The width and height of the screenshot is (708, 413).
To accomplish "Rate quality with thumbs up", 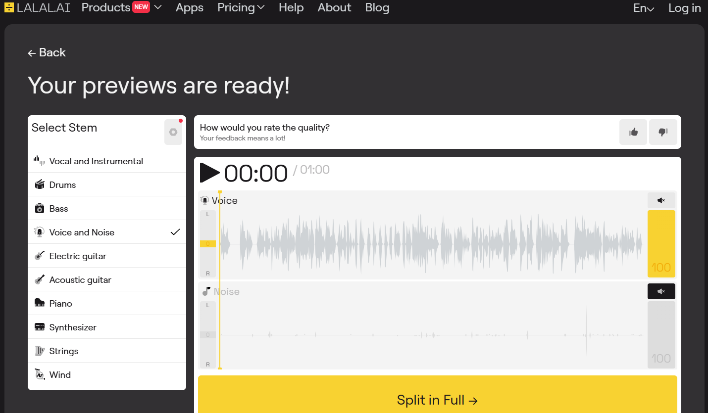I will (633, 132).
